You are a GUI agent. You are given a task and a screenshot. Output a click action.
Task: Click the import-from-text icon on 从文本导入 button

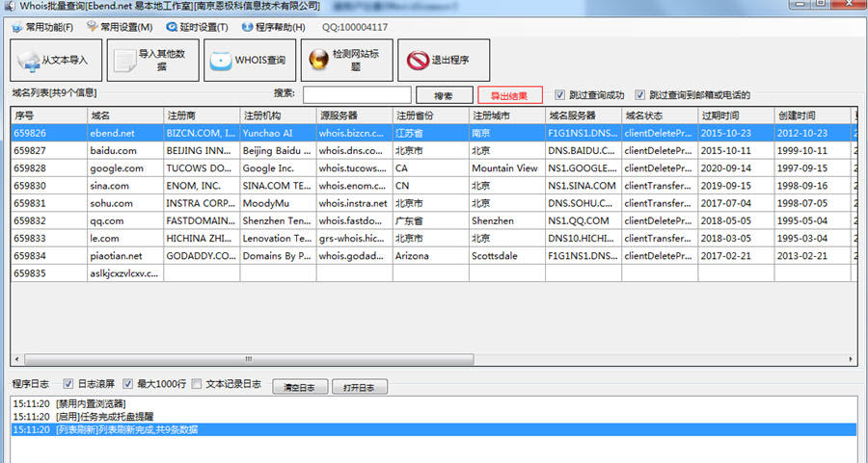coord(28,61)
